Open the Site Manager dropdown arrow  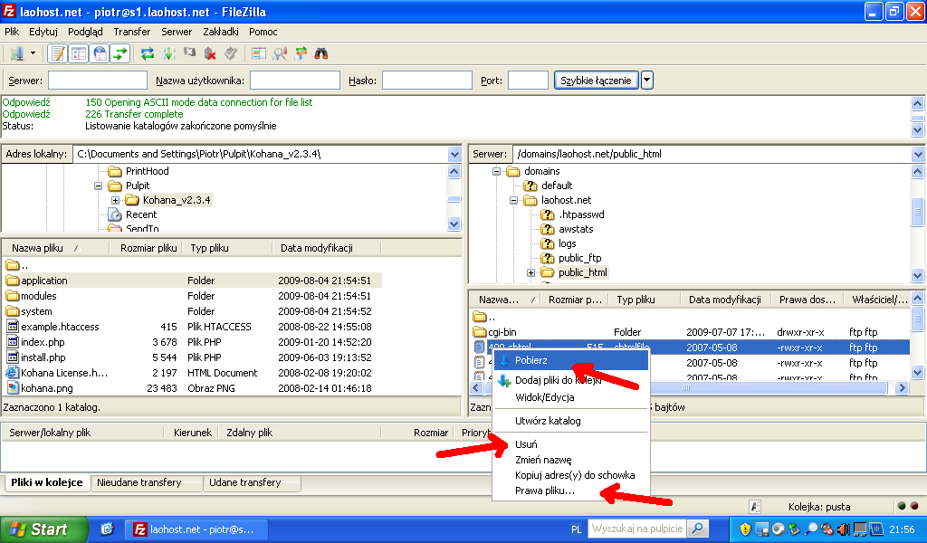click(x=33, y=53)
